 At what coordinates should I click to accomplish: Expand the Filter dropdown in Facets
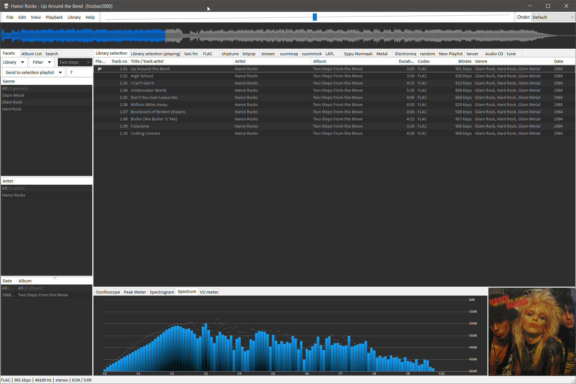(41, 62)
